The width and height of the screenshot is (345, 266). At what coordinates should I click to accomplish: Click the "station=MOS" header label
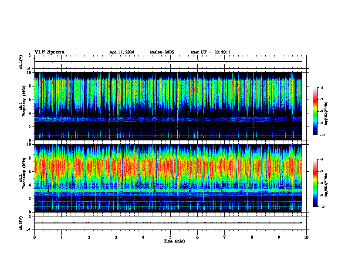(162, 52)
